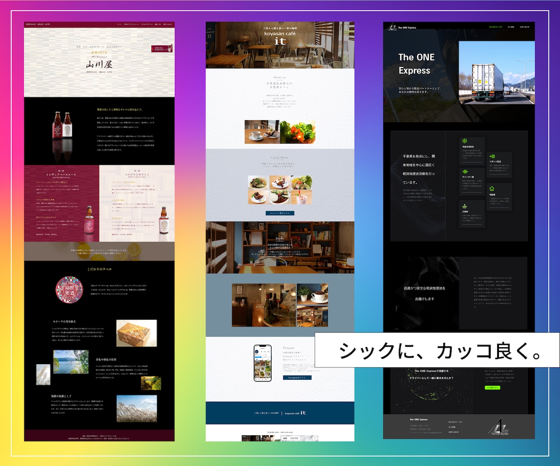Click the チャーター便 service icon

(x=465, y=172)
